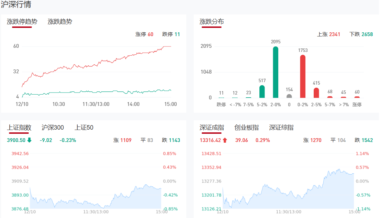This screenshot has width=380, height=218.
Task: Click the green 517 bar
Action: coord(262,91)
